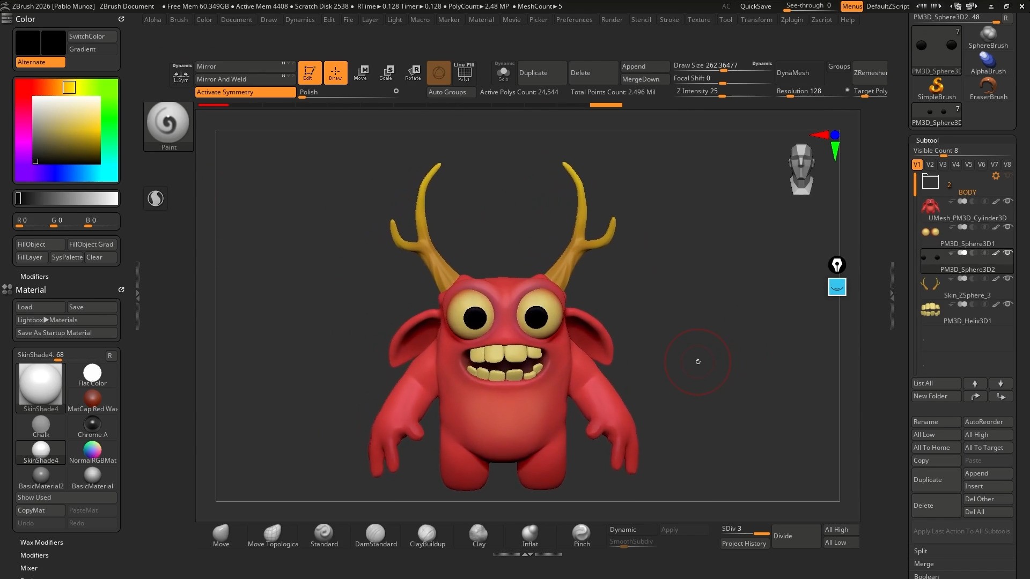Screen dimensions: 1030x579
Task: Toggle visibility of PM3D_Sphere3D1 subtool
Action: (x=1008, y=227)
